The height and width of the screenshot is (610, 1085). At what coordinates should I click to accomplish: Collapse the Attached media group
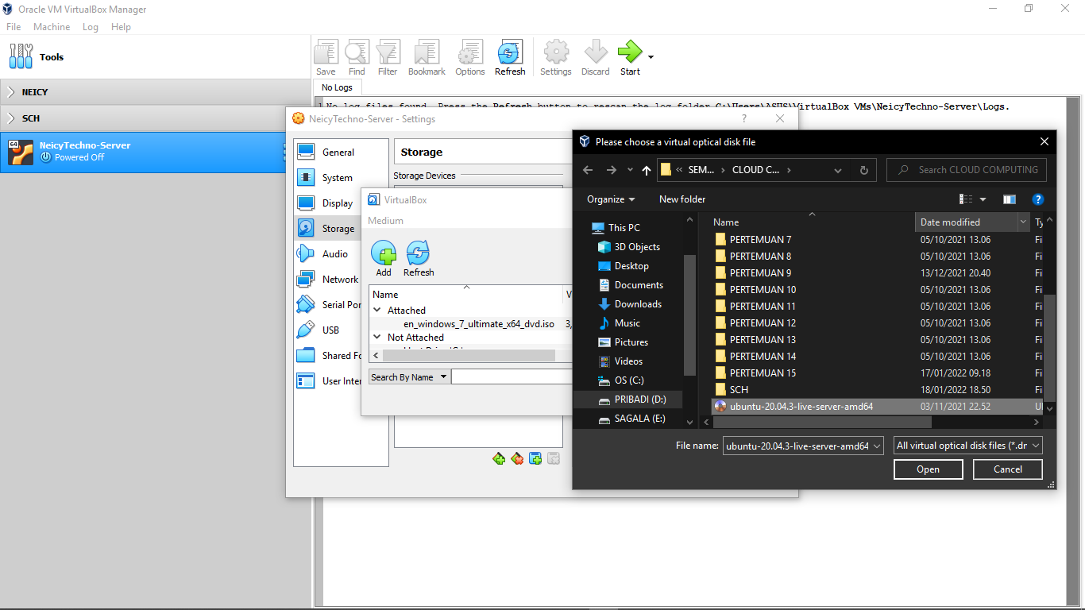click(377, 311)
